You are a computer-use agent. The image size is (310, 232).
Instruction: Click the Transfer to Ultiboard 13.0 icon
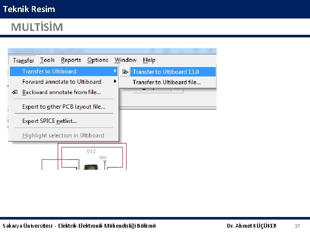pos(125,72)
